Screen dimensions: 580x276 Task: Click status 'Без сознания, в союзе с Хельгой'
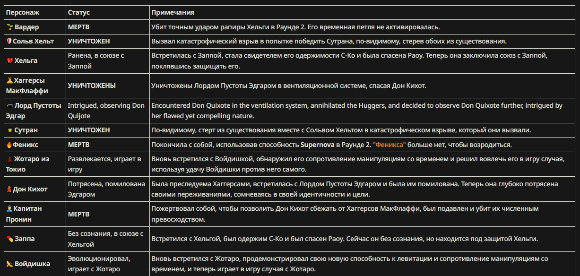[105, 239]
